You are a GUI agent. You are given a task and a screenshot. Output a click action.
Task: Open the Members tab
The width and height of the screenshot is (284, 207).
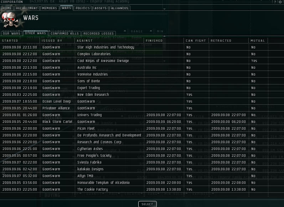coord(50,8)
